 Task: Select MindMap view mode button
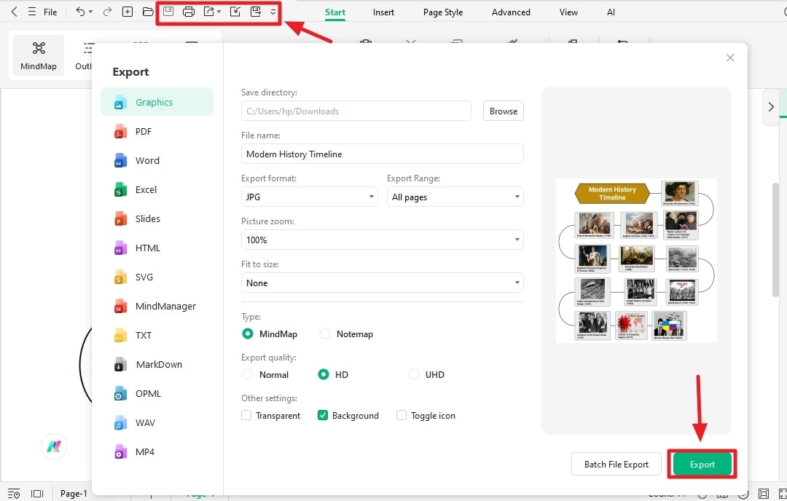tap(39, 55)
